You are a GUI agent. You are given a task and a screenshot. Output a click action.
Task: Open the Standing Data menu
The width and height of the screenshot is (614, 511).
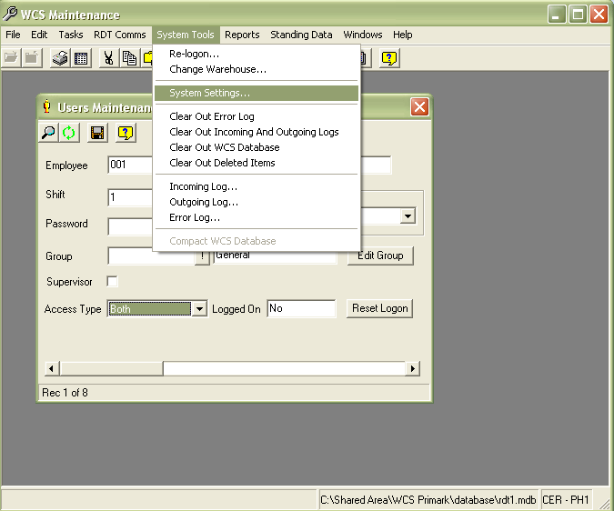coord(301,35)
